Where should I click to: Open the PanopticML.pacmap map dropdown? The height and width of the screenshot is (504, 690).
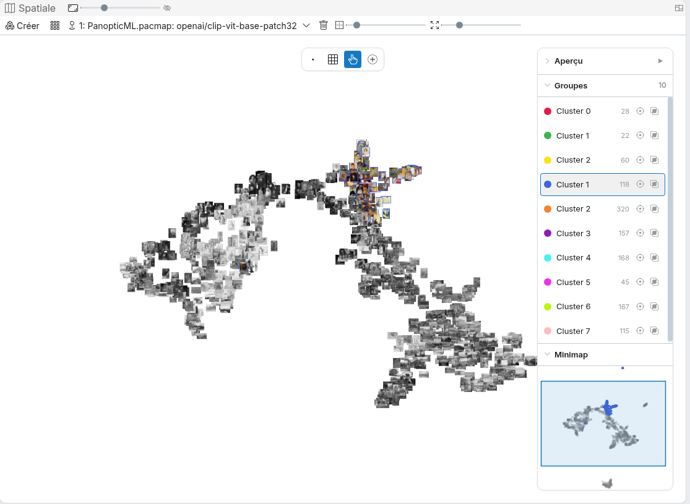click(x=189, y=25)
